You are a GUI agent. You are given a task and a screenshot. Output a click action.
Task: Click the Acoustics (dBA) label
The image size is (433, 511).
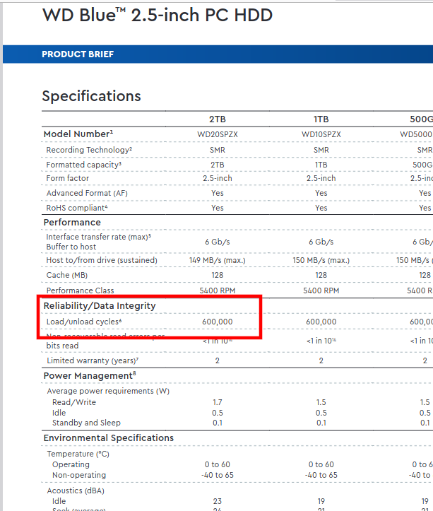click(x=76, y=491)
